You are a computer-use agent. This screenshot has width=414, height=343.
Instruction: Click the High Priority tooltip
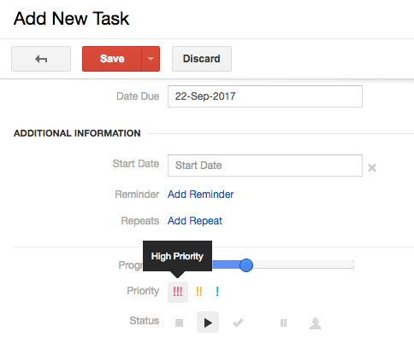point(177,256)
